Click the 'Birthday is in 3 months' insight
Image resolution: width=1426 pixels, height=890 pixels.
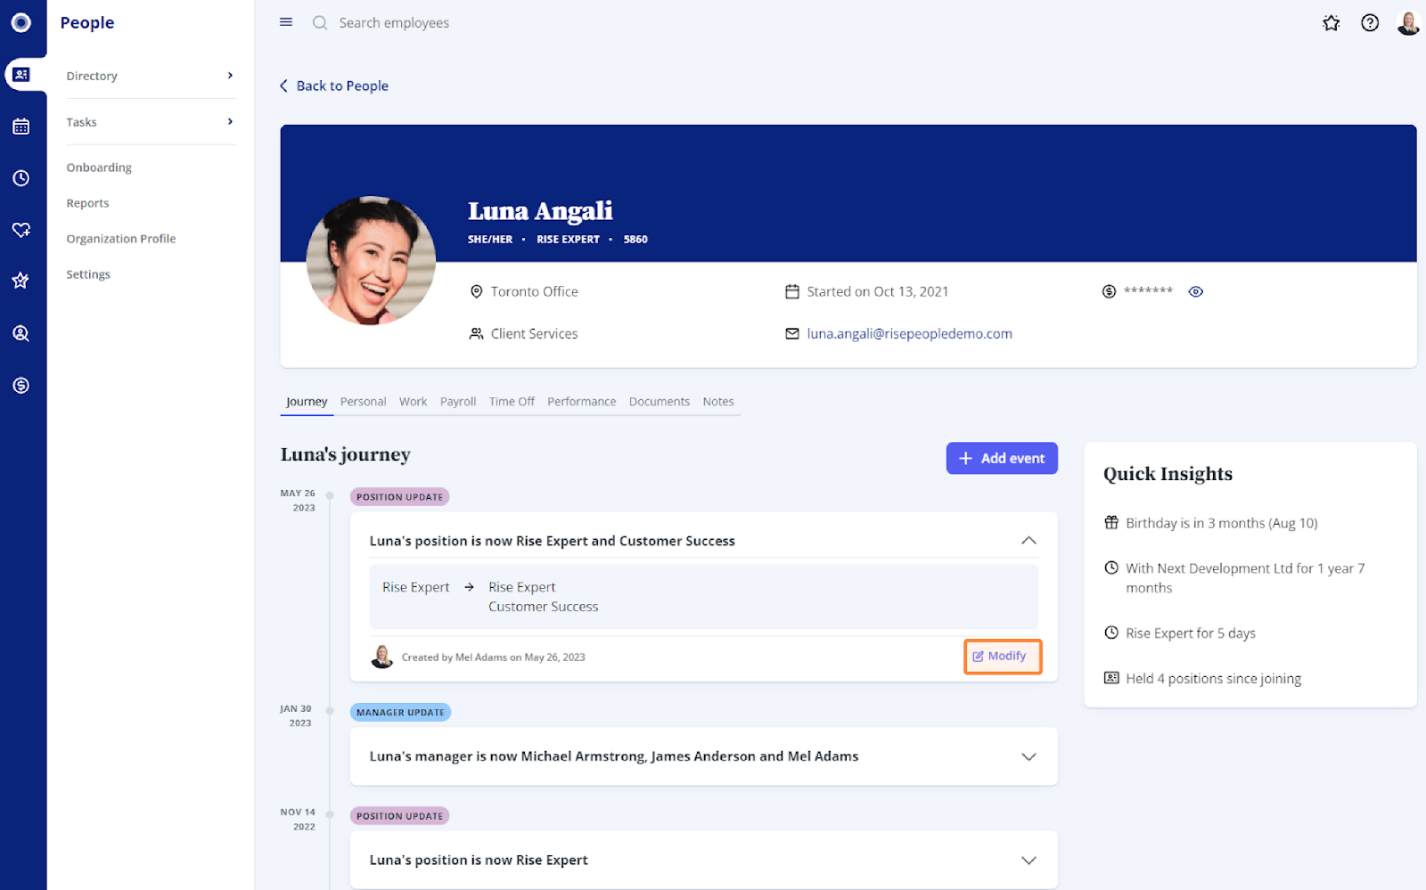(x=1221, y=523)
